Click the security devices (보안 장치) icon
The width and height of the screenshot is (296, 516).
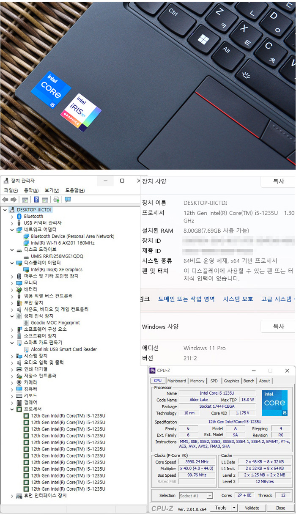[x=19, y=303]
